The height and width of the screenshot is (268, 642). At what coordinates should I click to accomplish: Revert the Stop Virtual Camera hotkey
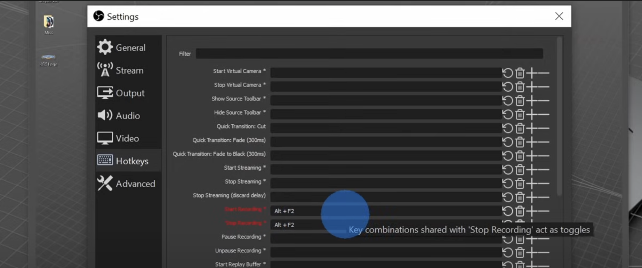coord(507,87)
